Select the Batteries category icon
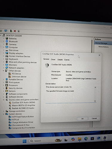The width and height of the screenshot is (112, 149). click(7, 38)
